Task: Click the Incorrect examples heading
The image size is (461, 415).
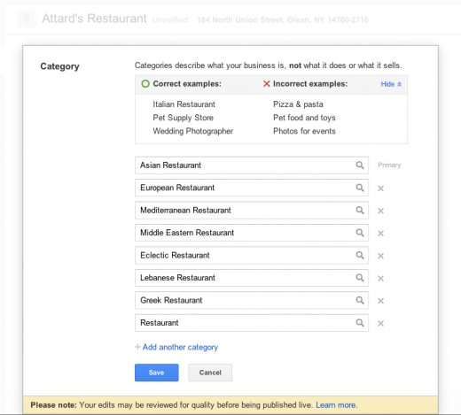Action: click(310, 84)
